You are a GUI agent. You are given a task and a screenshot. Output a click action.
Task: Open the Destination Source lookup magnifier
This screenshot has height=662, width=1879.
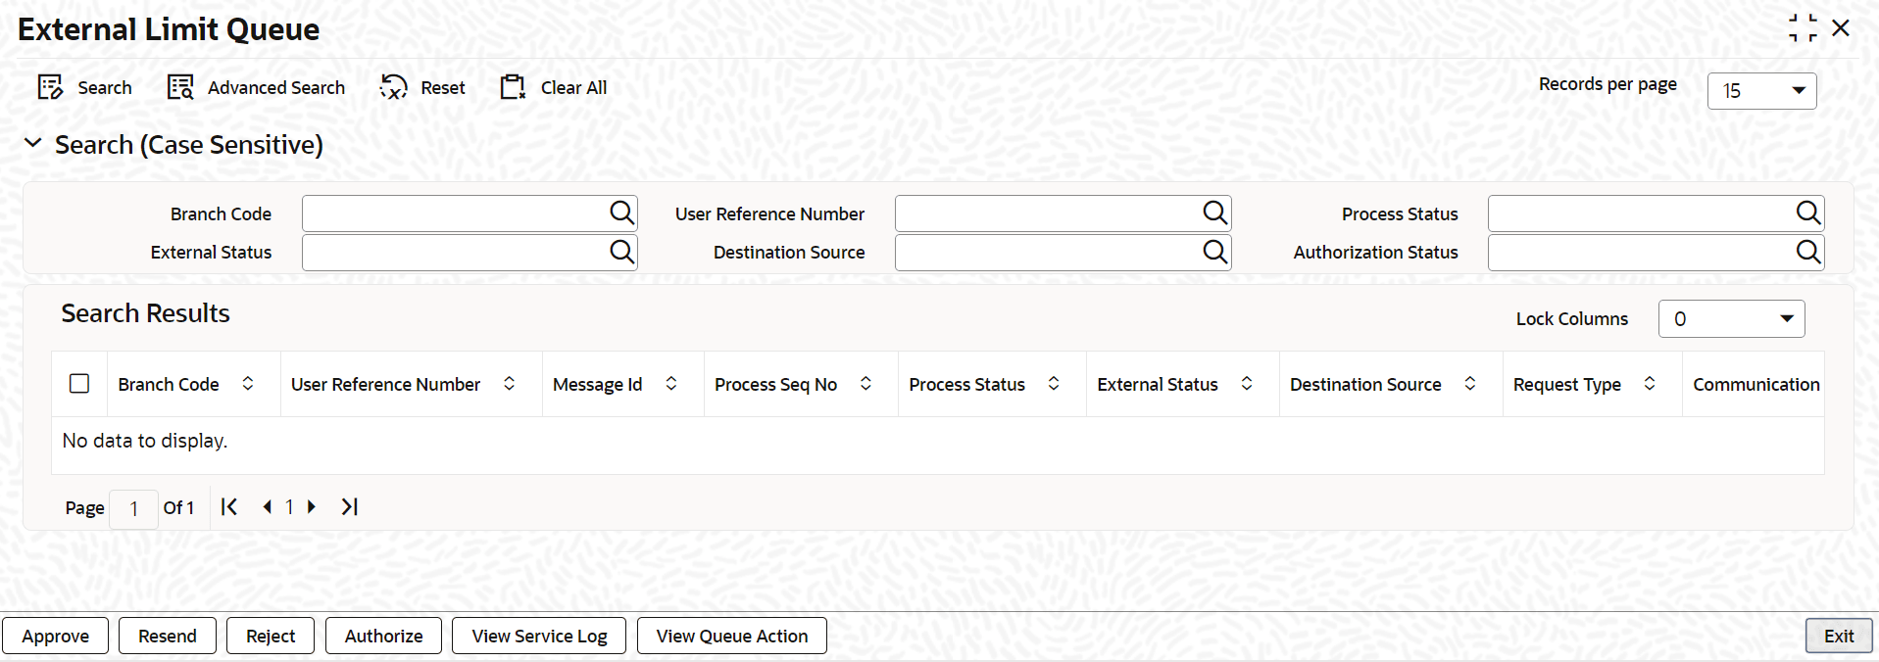pyautogui.click(x=1213, y=252)
